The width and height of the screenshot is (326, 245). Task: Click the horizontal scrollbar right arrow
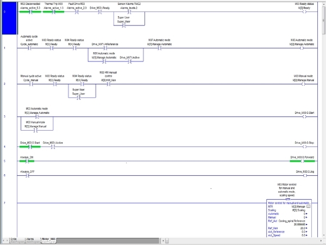320,241
